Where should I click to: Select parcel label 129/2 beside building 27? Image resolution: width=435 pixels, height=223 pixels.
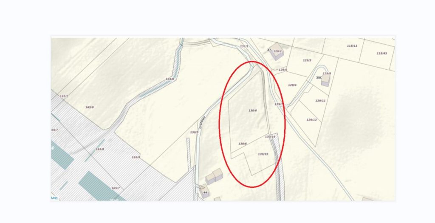click(277, 51)
